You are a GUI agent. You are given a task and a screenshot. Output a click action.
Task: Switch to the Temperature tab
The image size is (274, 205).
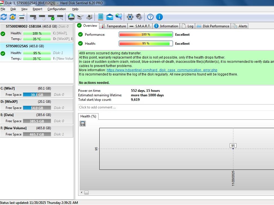pos(113,26)
